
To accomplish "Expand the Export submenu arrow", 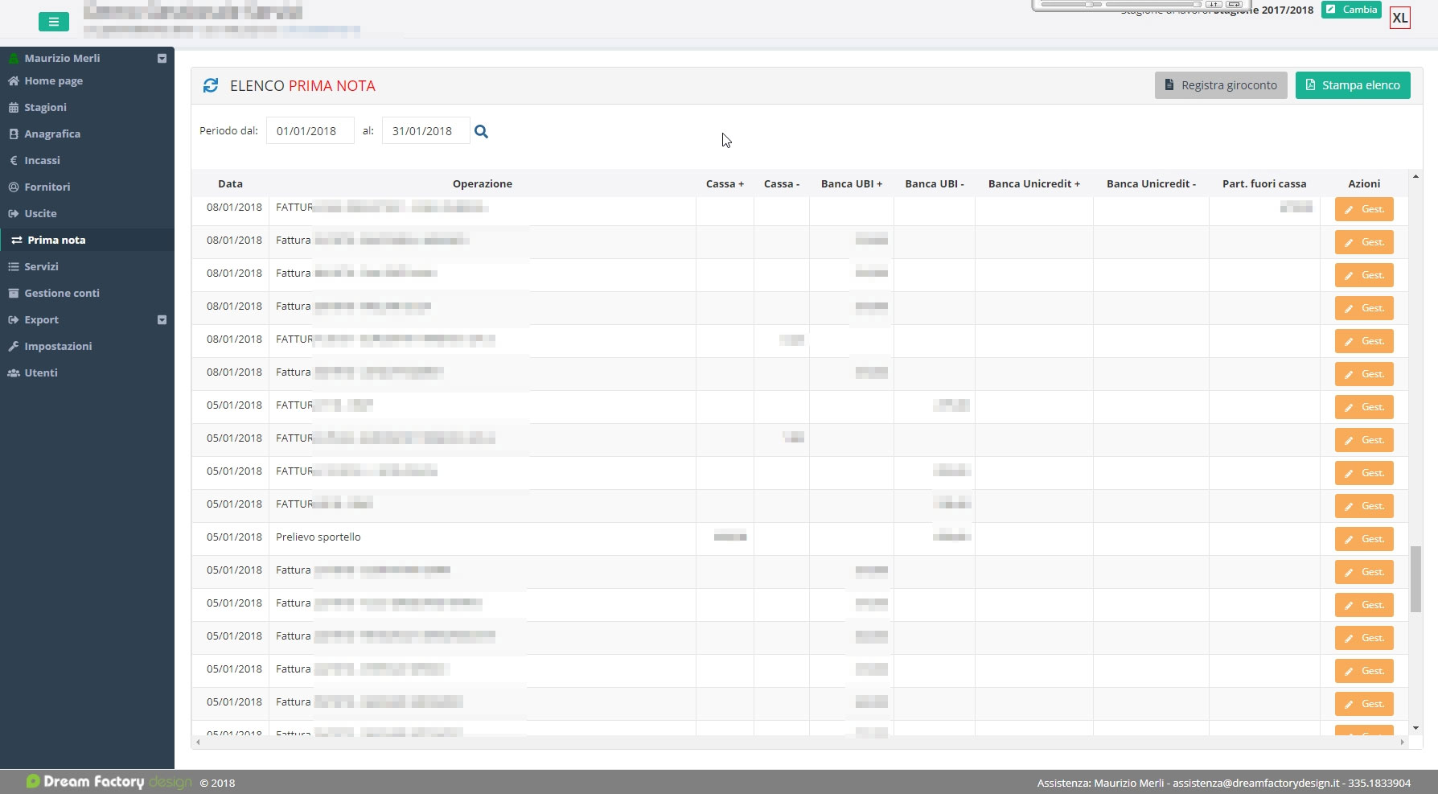I will [162, 319].
